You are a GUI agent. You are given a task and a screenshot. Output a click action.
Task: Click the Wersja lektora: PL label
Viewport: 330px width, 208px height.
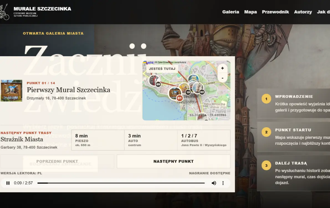click(21, 173)
